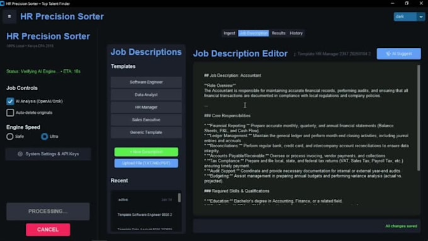Restore down the application window

pos(407,3)
